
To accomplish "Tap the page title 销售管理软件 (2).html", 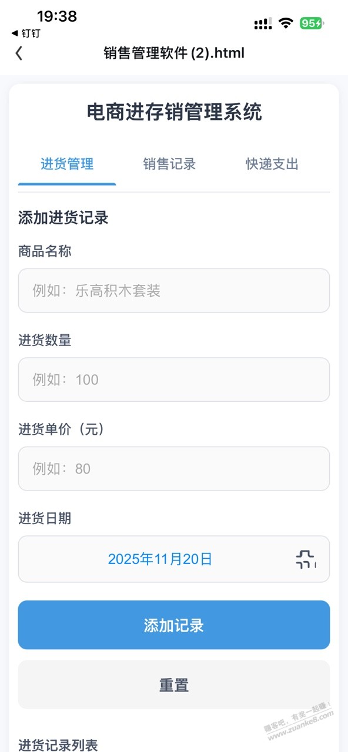I will pos(174,53).
